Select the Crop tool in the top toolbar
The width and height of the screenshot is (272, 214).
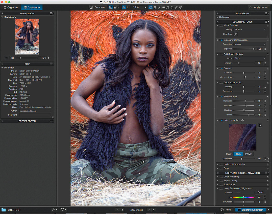point(155,7)
